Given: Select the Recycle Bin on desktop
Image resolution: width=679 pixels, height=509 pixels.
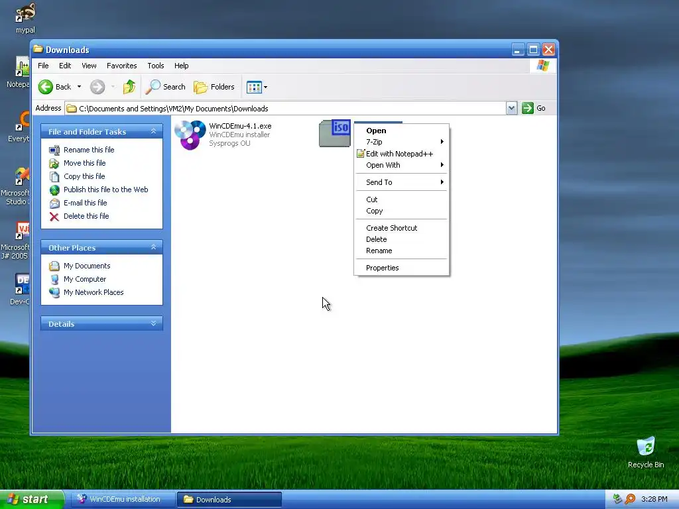Looking at the screenshot, I should pyautogui.click(x=646, y=452).
